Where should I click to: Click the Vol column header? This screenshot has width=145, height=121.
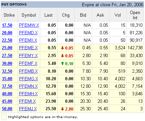(x=118, y=15)
